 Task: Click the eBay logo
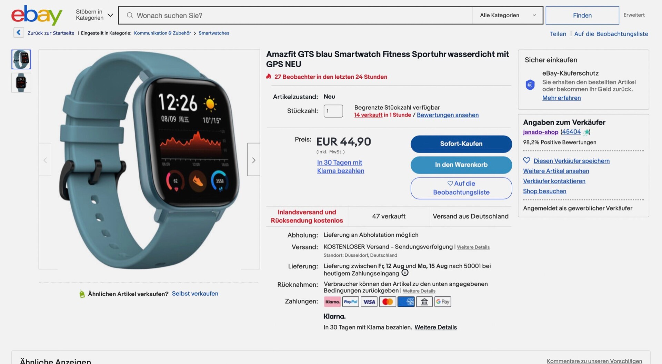pos(37,15)
